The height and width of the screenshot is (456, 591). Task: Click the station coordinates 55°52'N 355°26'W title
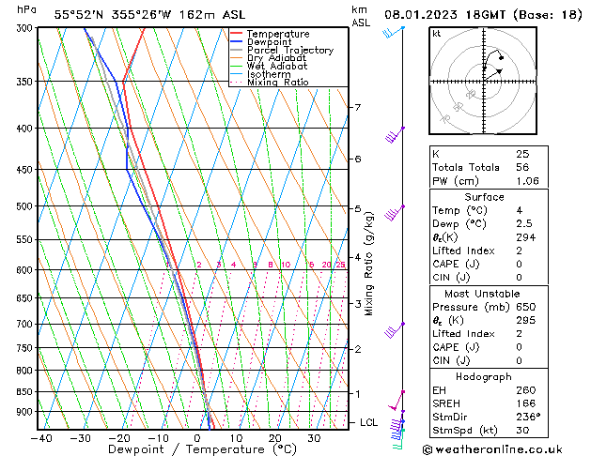pyautogui.click(x=149, y=15)
